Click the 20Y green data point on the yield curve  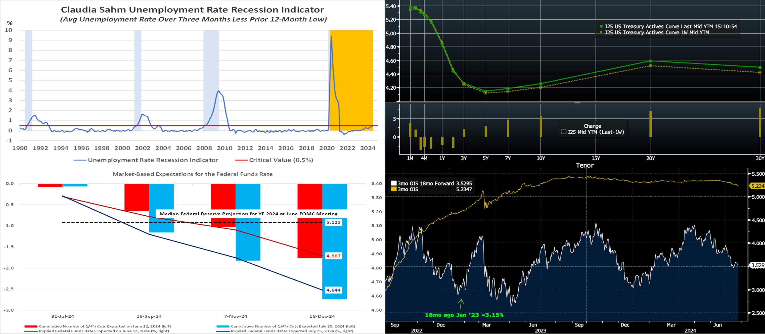[650, 61]
